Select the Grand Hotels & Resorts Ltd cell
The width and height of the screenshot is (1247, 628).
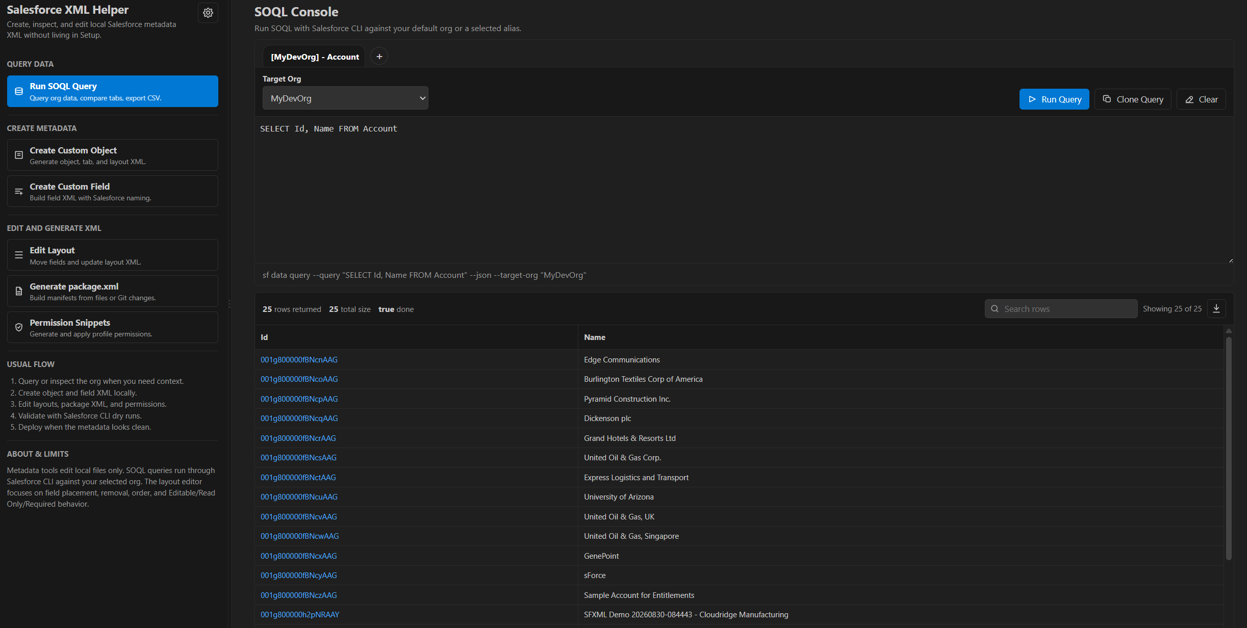901,438
